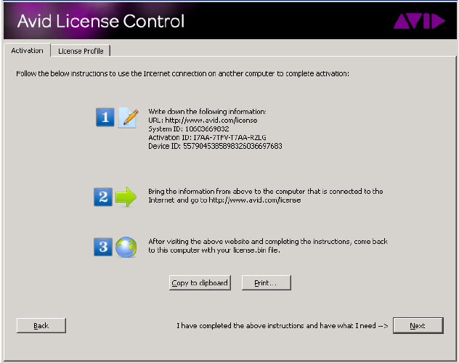Proceed by clicking Next
459x363 pixels.
pyautogui.click(x=418, y=326)
